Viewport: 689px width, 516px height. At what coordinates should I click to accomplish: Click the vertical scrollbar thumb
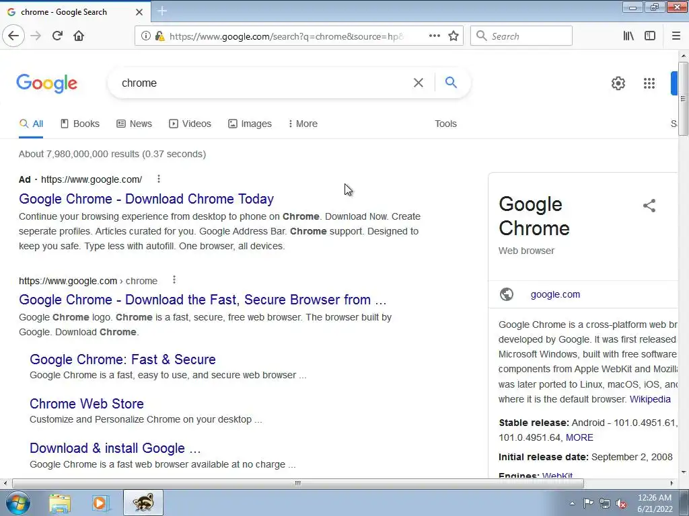tap(684, 99)
